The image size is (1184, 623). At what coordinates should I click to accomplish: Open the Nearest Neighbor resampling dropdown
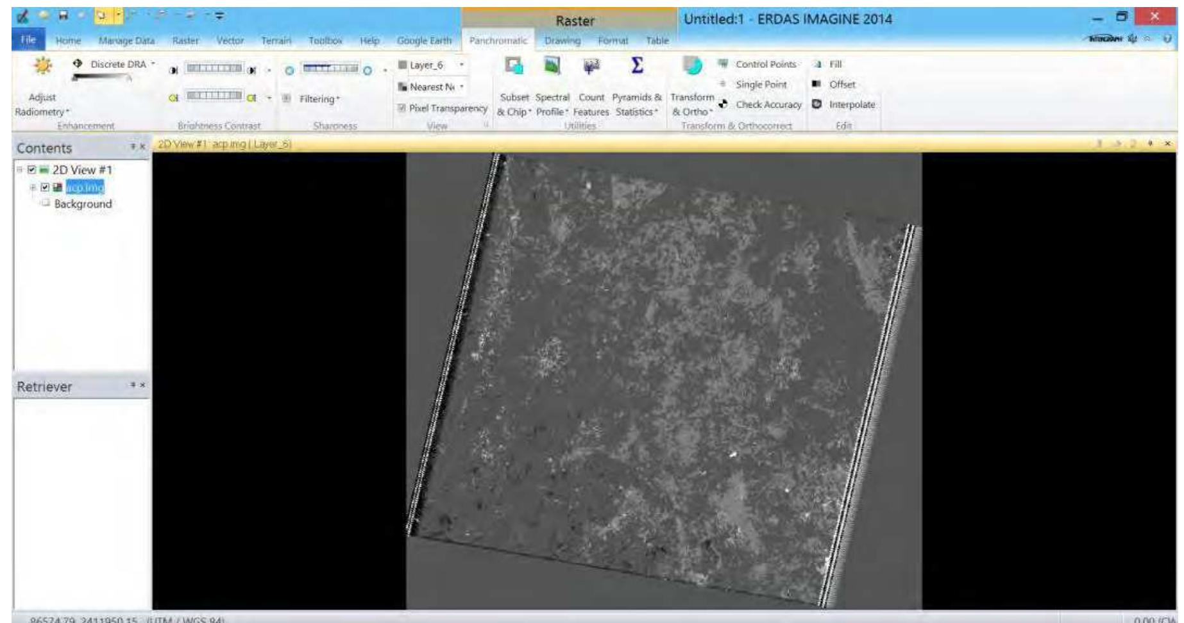(461, 87)
